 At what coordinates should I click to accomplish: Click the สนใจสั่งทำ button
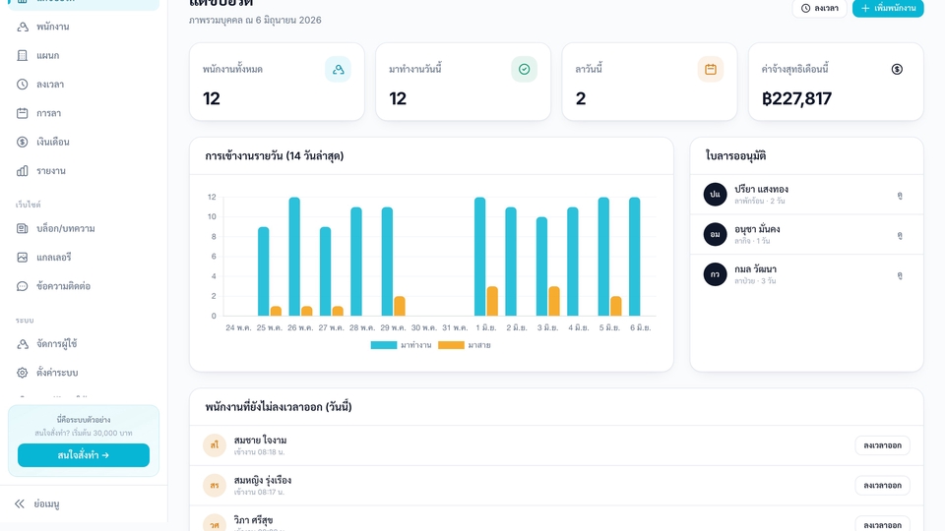[x=84, y=455]
